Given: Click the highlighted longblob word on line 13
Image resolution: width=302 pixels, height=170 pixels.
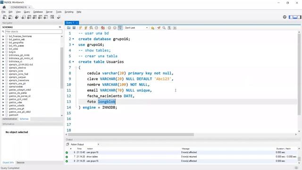Looking at the screenshot, I should click(107, 102).
